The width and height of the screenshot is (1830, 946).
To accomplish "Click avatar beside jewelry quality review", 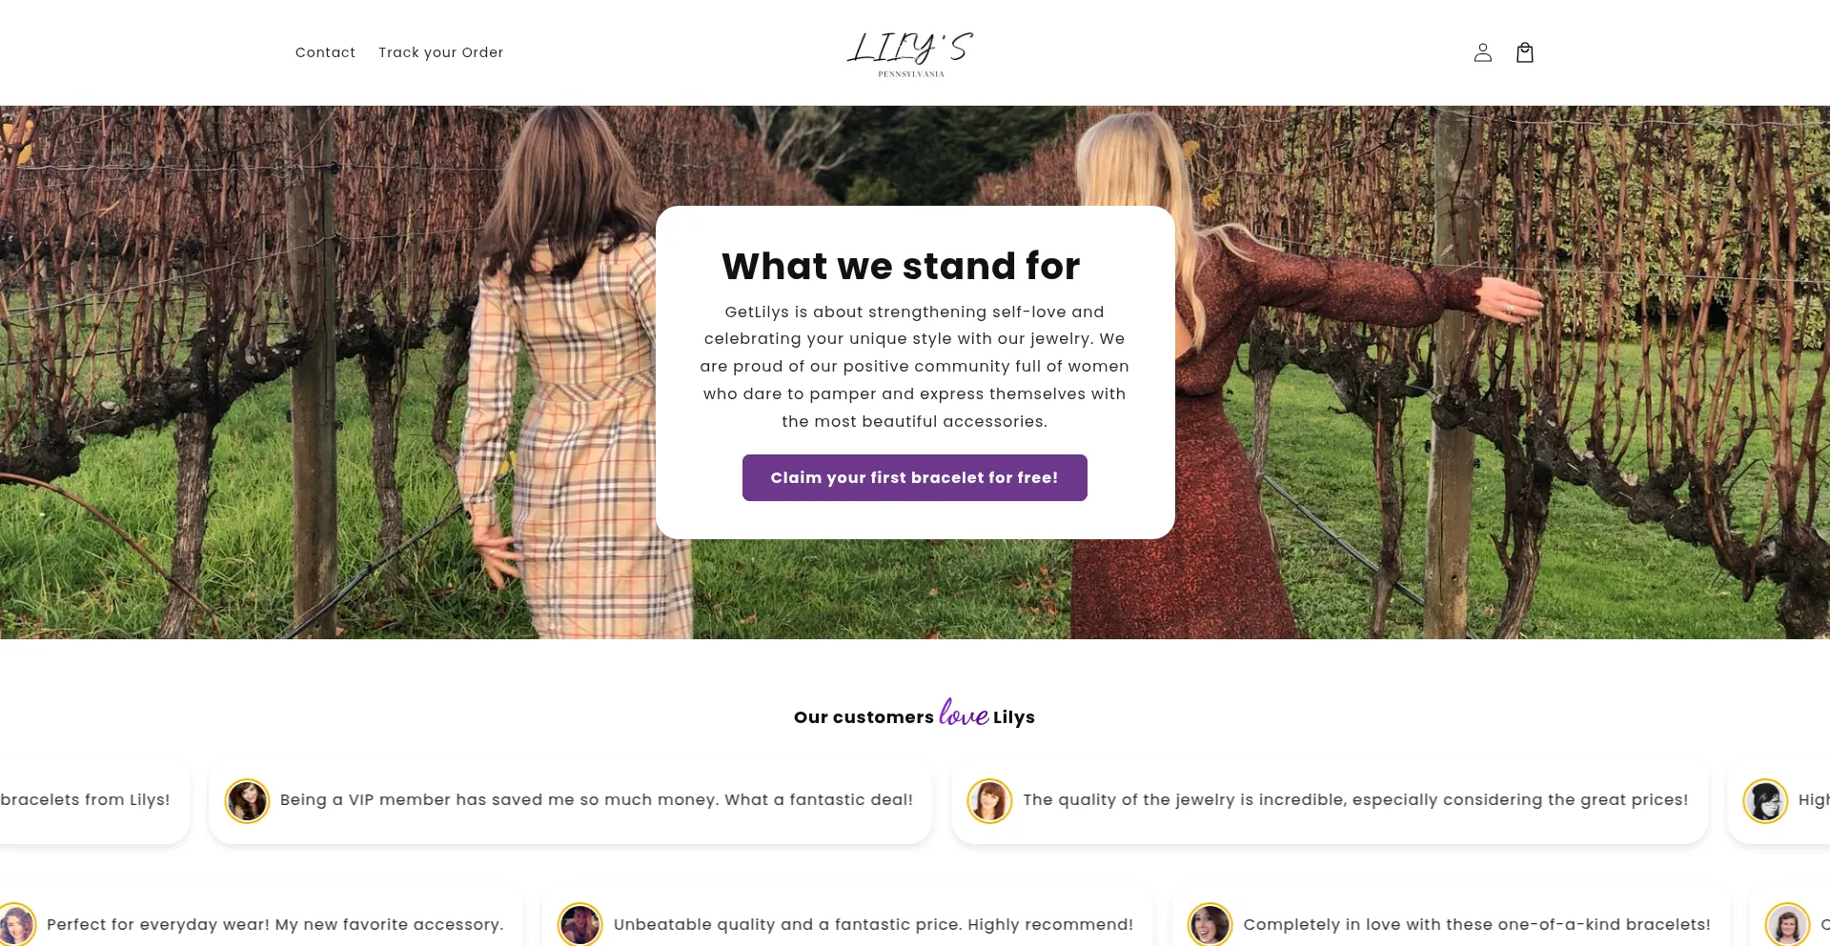I will pyautogui.click(x=989, y=800).
